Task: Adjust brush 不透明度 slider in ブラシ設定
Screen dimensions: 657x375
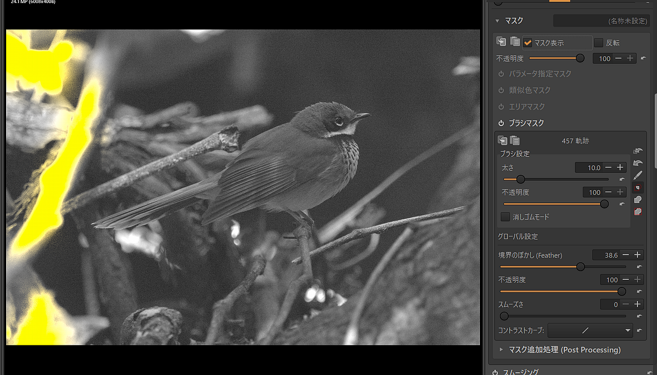Action: 556,204
